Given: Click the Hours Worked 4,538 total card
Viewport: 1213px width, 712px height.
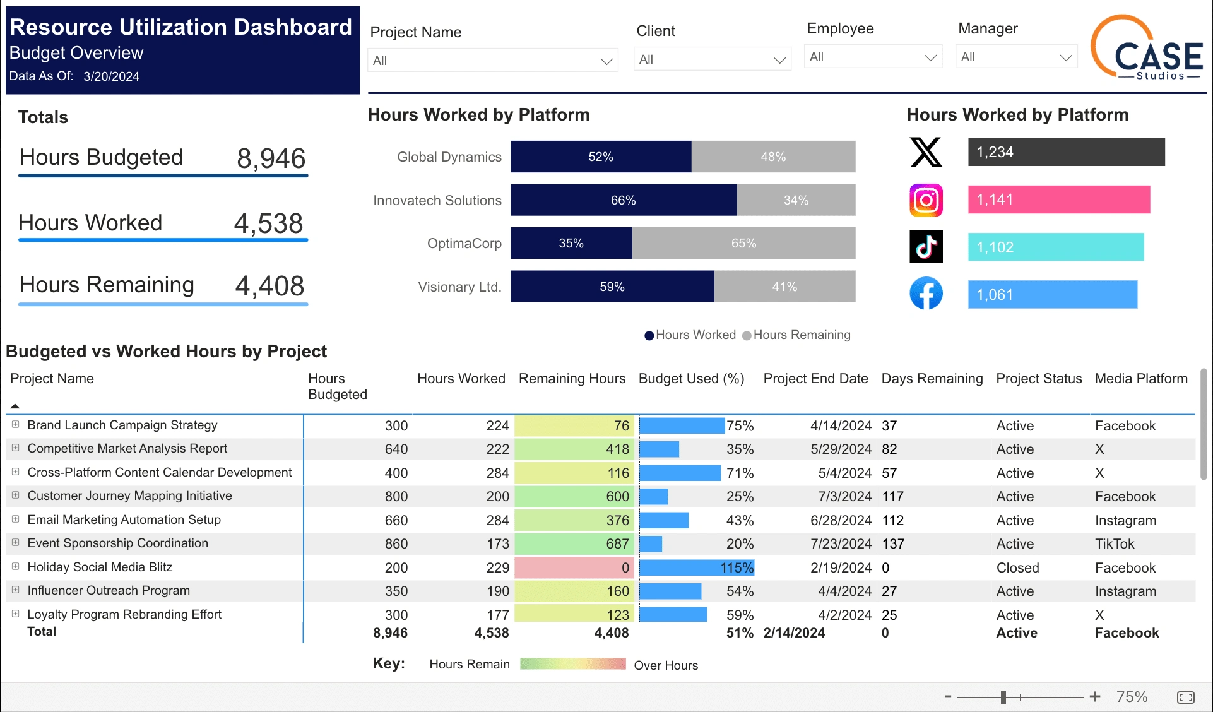Looking at the screenshot, I should [163, 224].
